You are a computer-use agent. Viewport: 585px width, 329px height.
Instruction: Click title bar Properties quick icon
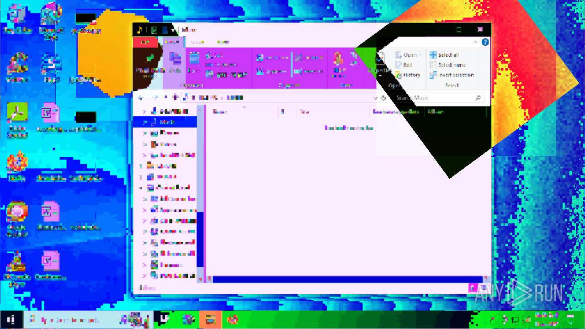pyautogui.click(x=154, y=30)
